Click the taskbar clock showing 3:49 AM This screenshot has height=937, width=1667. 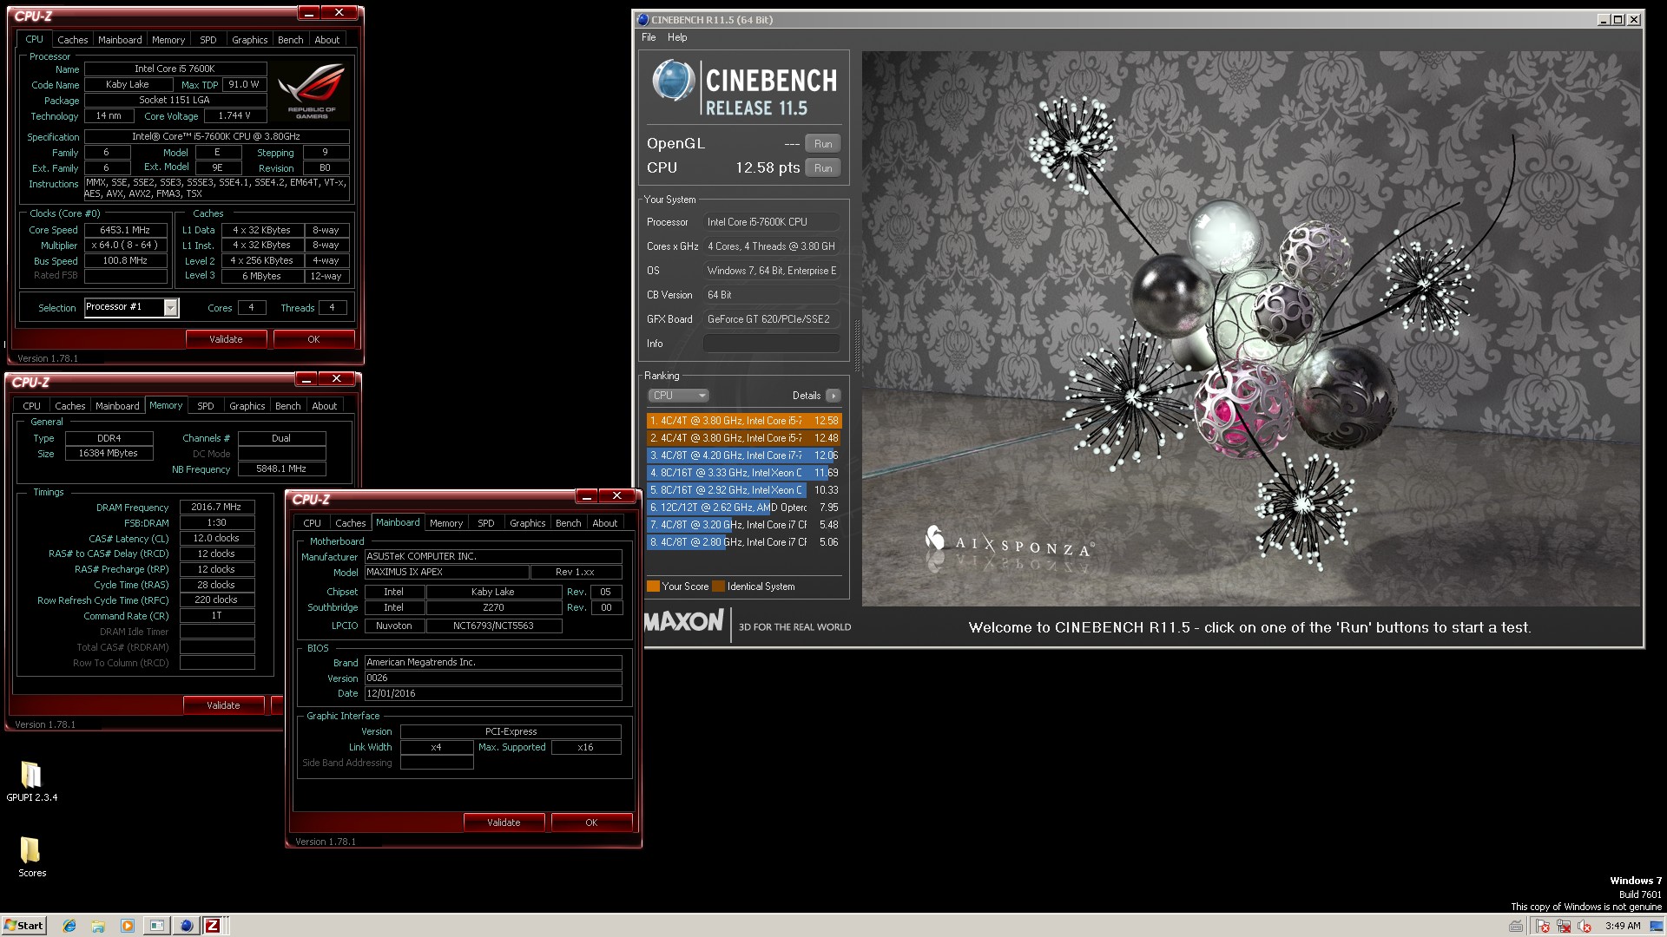(1623, 926)
